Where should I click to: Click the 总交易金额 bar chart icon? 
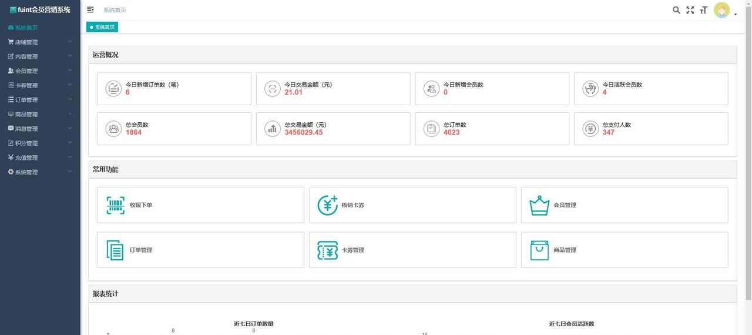272,129
